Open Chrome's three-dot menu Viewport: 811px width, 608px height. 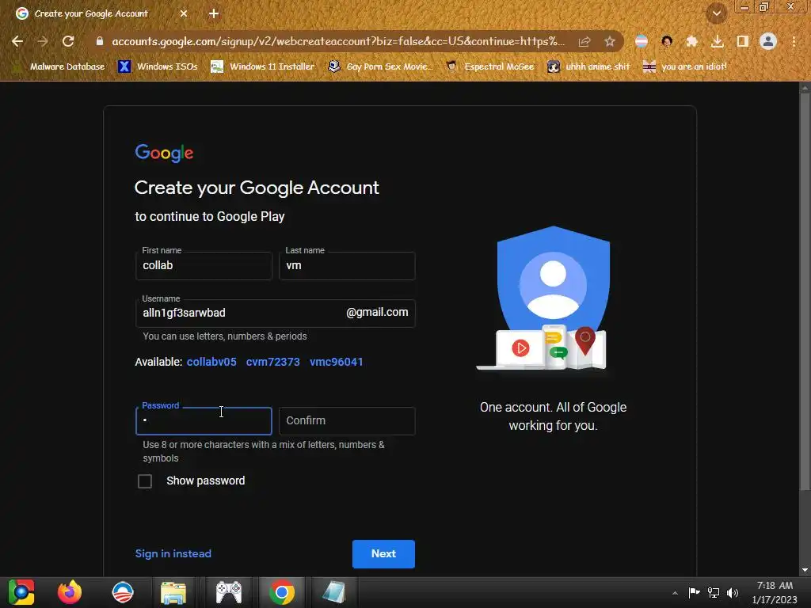pos(794,41)
